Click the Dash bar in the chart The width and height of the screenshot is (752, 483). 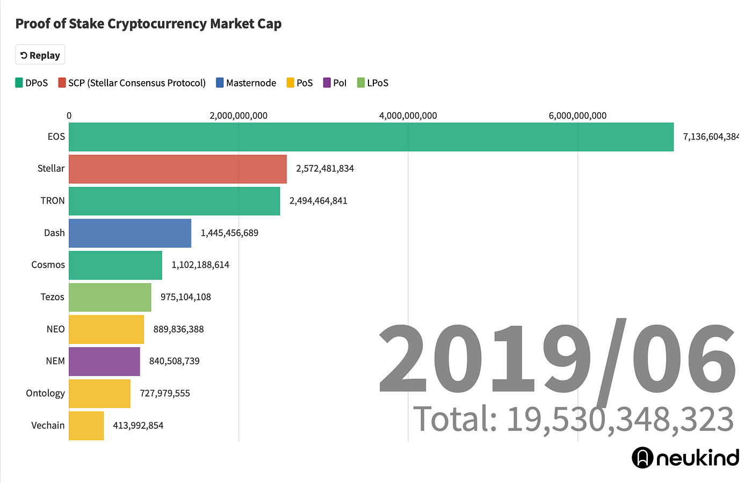pos(130,233)
